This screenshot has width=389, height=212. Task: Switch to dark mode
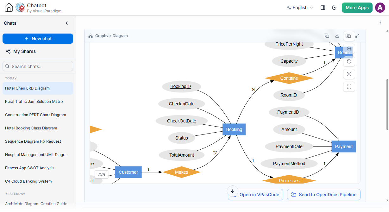[x=334, y=8]
